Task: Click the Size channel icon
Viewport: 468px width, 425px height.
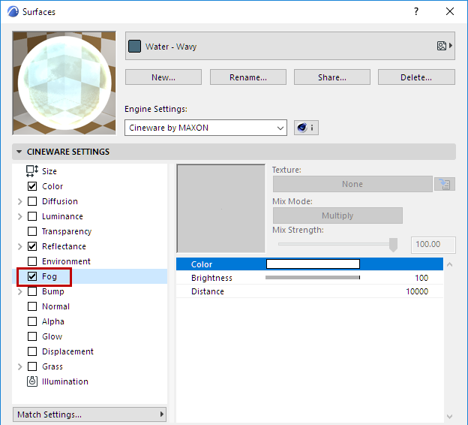Action: [x=32, y=171]
